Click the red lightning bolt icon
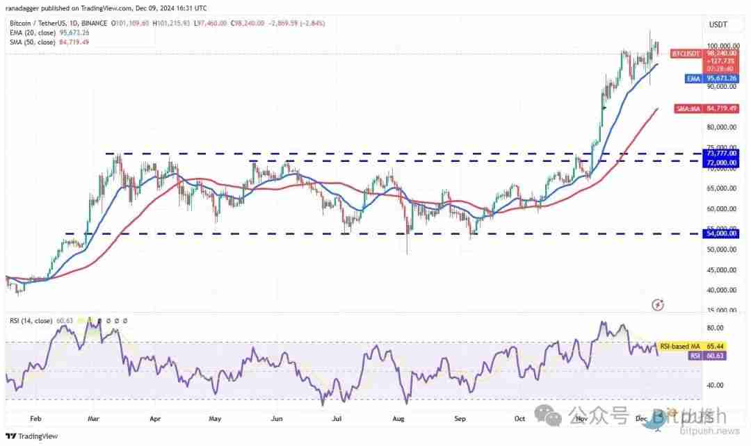The height and width of the screenshot is (446, 751). [x=658, y=304]
